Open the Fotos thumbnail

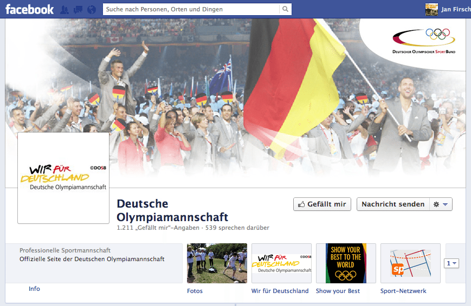pyautogui.click(x=217, y=263)
